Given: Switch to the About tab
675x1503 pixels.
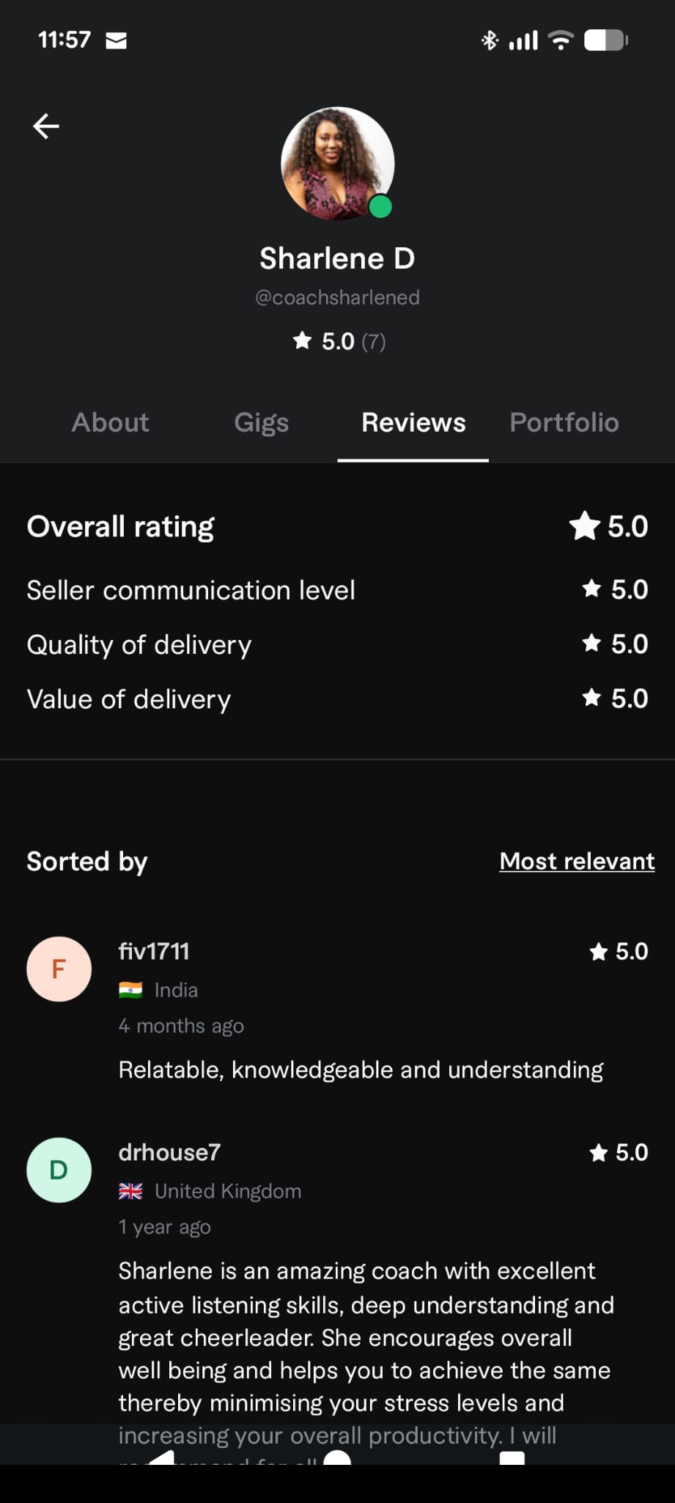Looking at the screenshot, I should [x=110, y=423].
